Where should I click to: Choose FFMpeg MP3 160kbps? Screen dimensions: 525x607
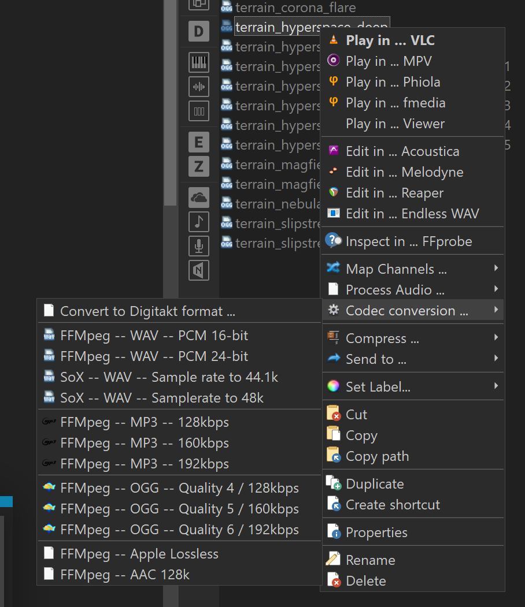tap(179, 443)
